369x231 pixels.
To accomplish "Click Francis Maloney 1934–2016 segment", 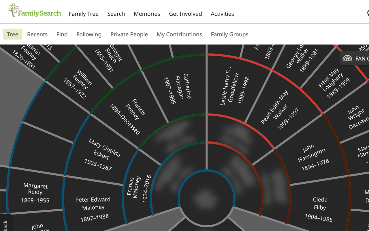I will point(139,189).
